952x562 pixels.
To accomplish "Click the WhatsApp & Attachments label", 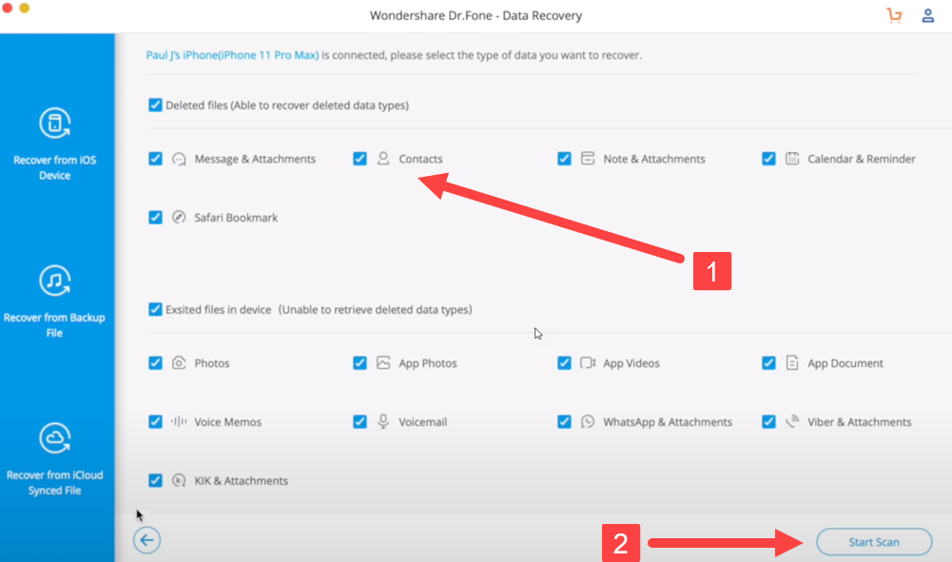I will (x=668, y=422).
